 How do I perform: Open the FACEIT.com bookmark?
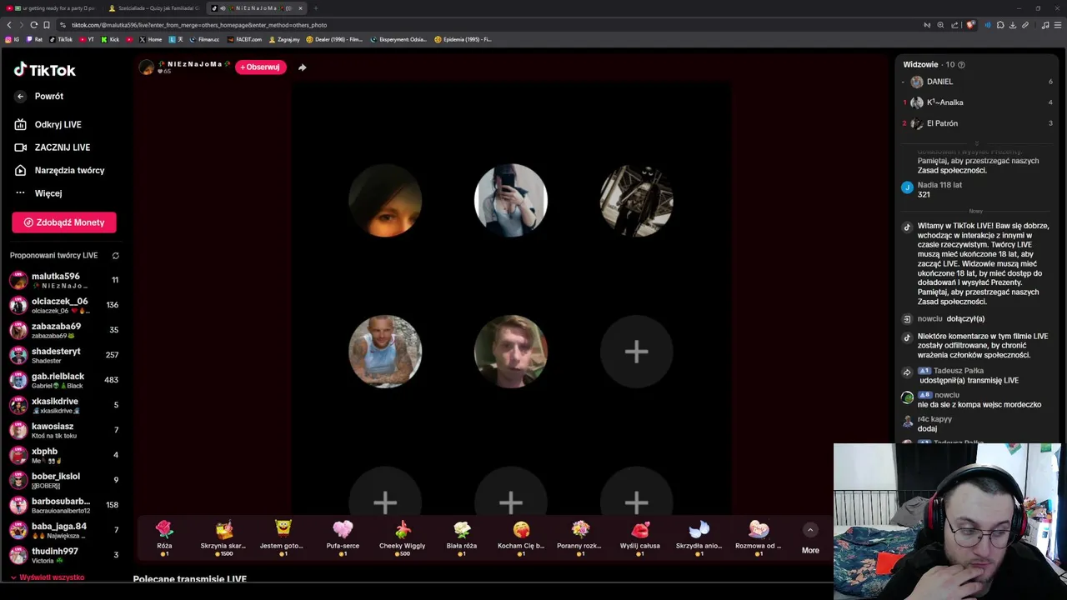click(244, 39)
